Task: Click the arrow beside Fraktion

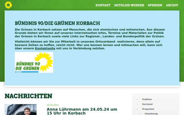Action: [137, 99]
